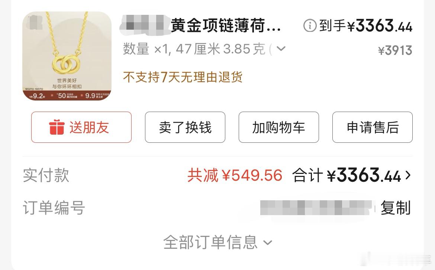Expand 全部订单信息 section
The image size is (435, 270).
pyautogui.click(x=217, y=242)
